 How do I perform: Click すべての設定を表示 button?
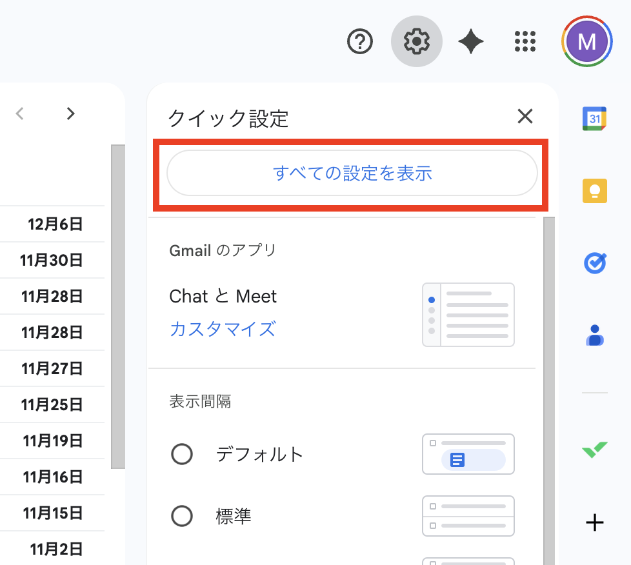352,173
